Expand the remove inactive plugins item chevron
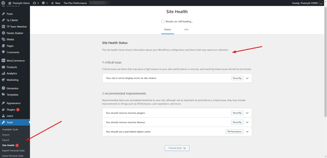Screen dimensions: 327x158 click(x=247, y=113)
